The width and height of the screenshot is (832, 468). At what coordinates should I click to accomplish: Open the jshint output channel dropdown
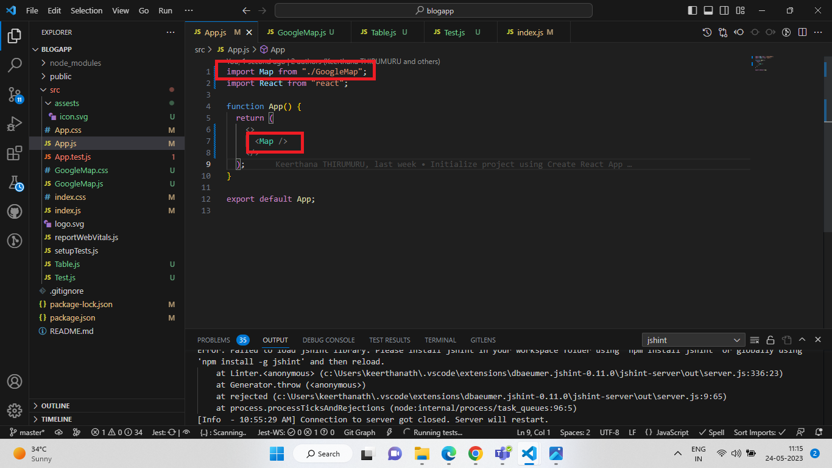[693, 340]
